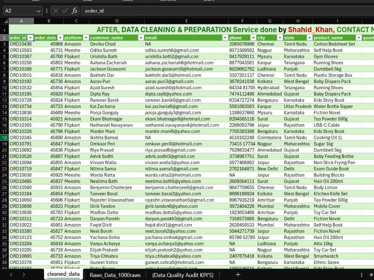This screenshot has height=280, width=374.
Task: Select rajeshri.viswanathan5@gmail.con email cell
Action: (186, 200)
